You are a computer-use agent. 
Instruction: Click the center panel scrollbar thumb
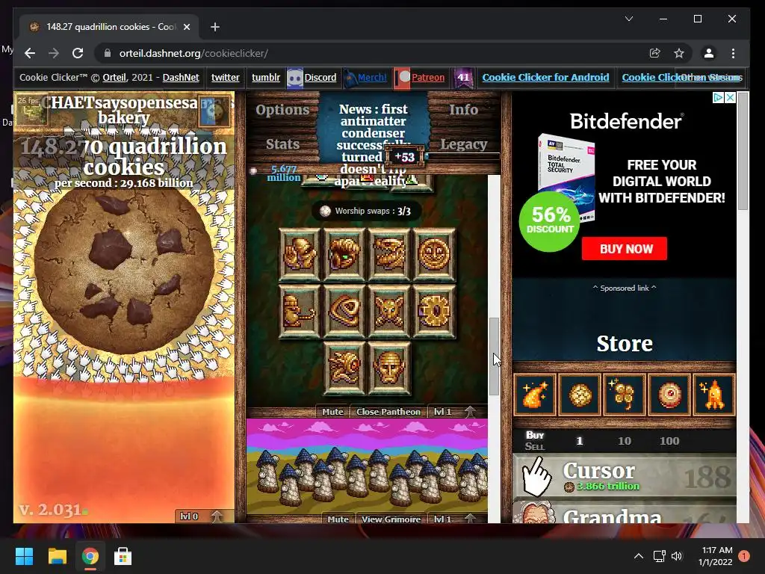coord(495,357)
